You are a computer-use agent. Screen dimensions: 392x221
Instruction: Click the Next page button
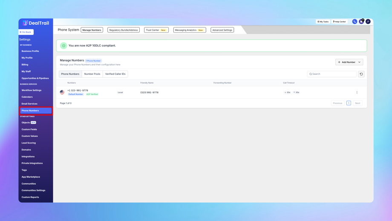click(x=358, y=103)
